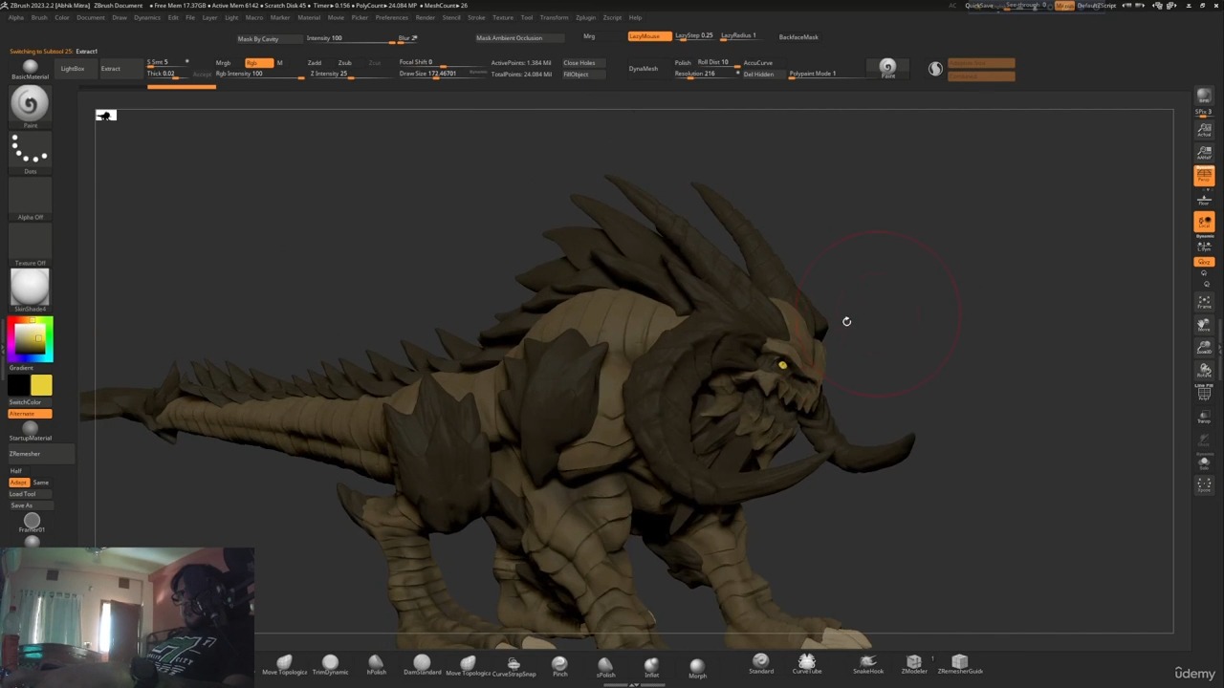Select the Pinch brush

point(559,662)
